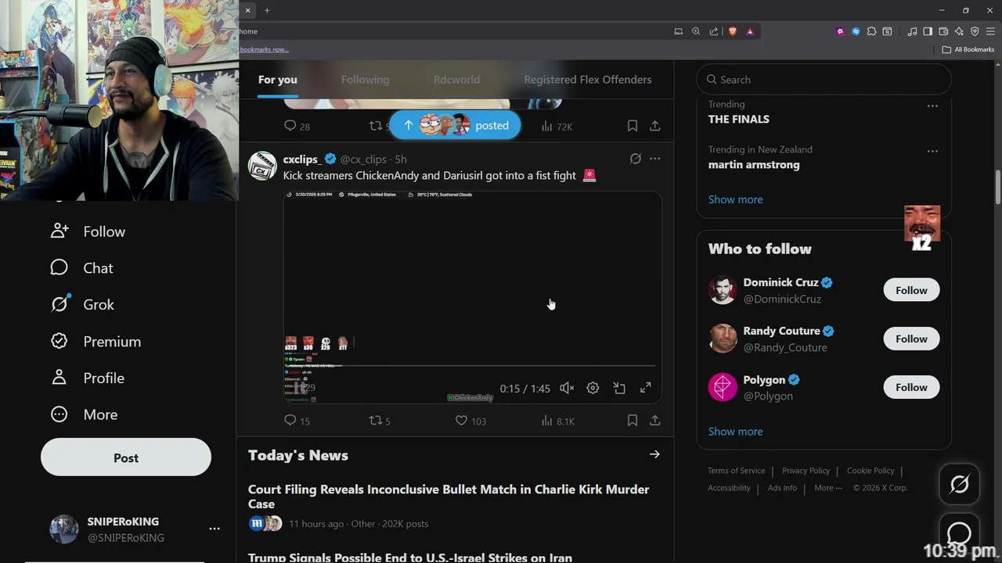Switch to the Following tab
Screen dimensions: 1002x563
(x=365, y=80)
